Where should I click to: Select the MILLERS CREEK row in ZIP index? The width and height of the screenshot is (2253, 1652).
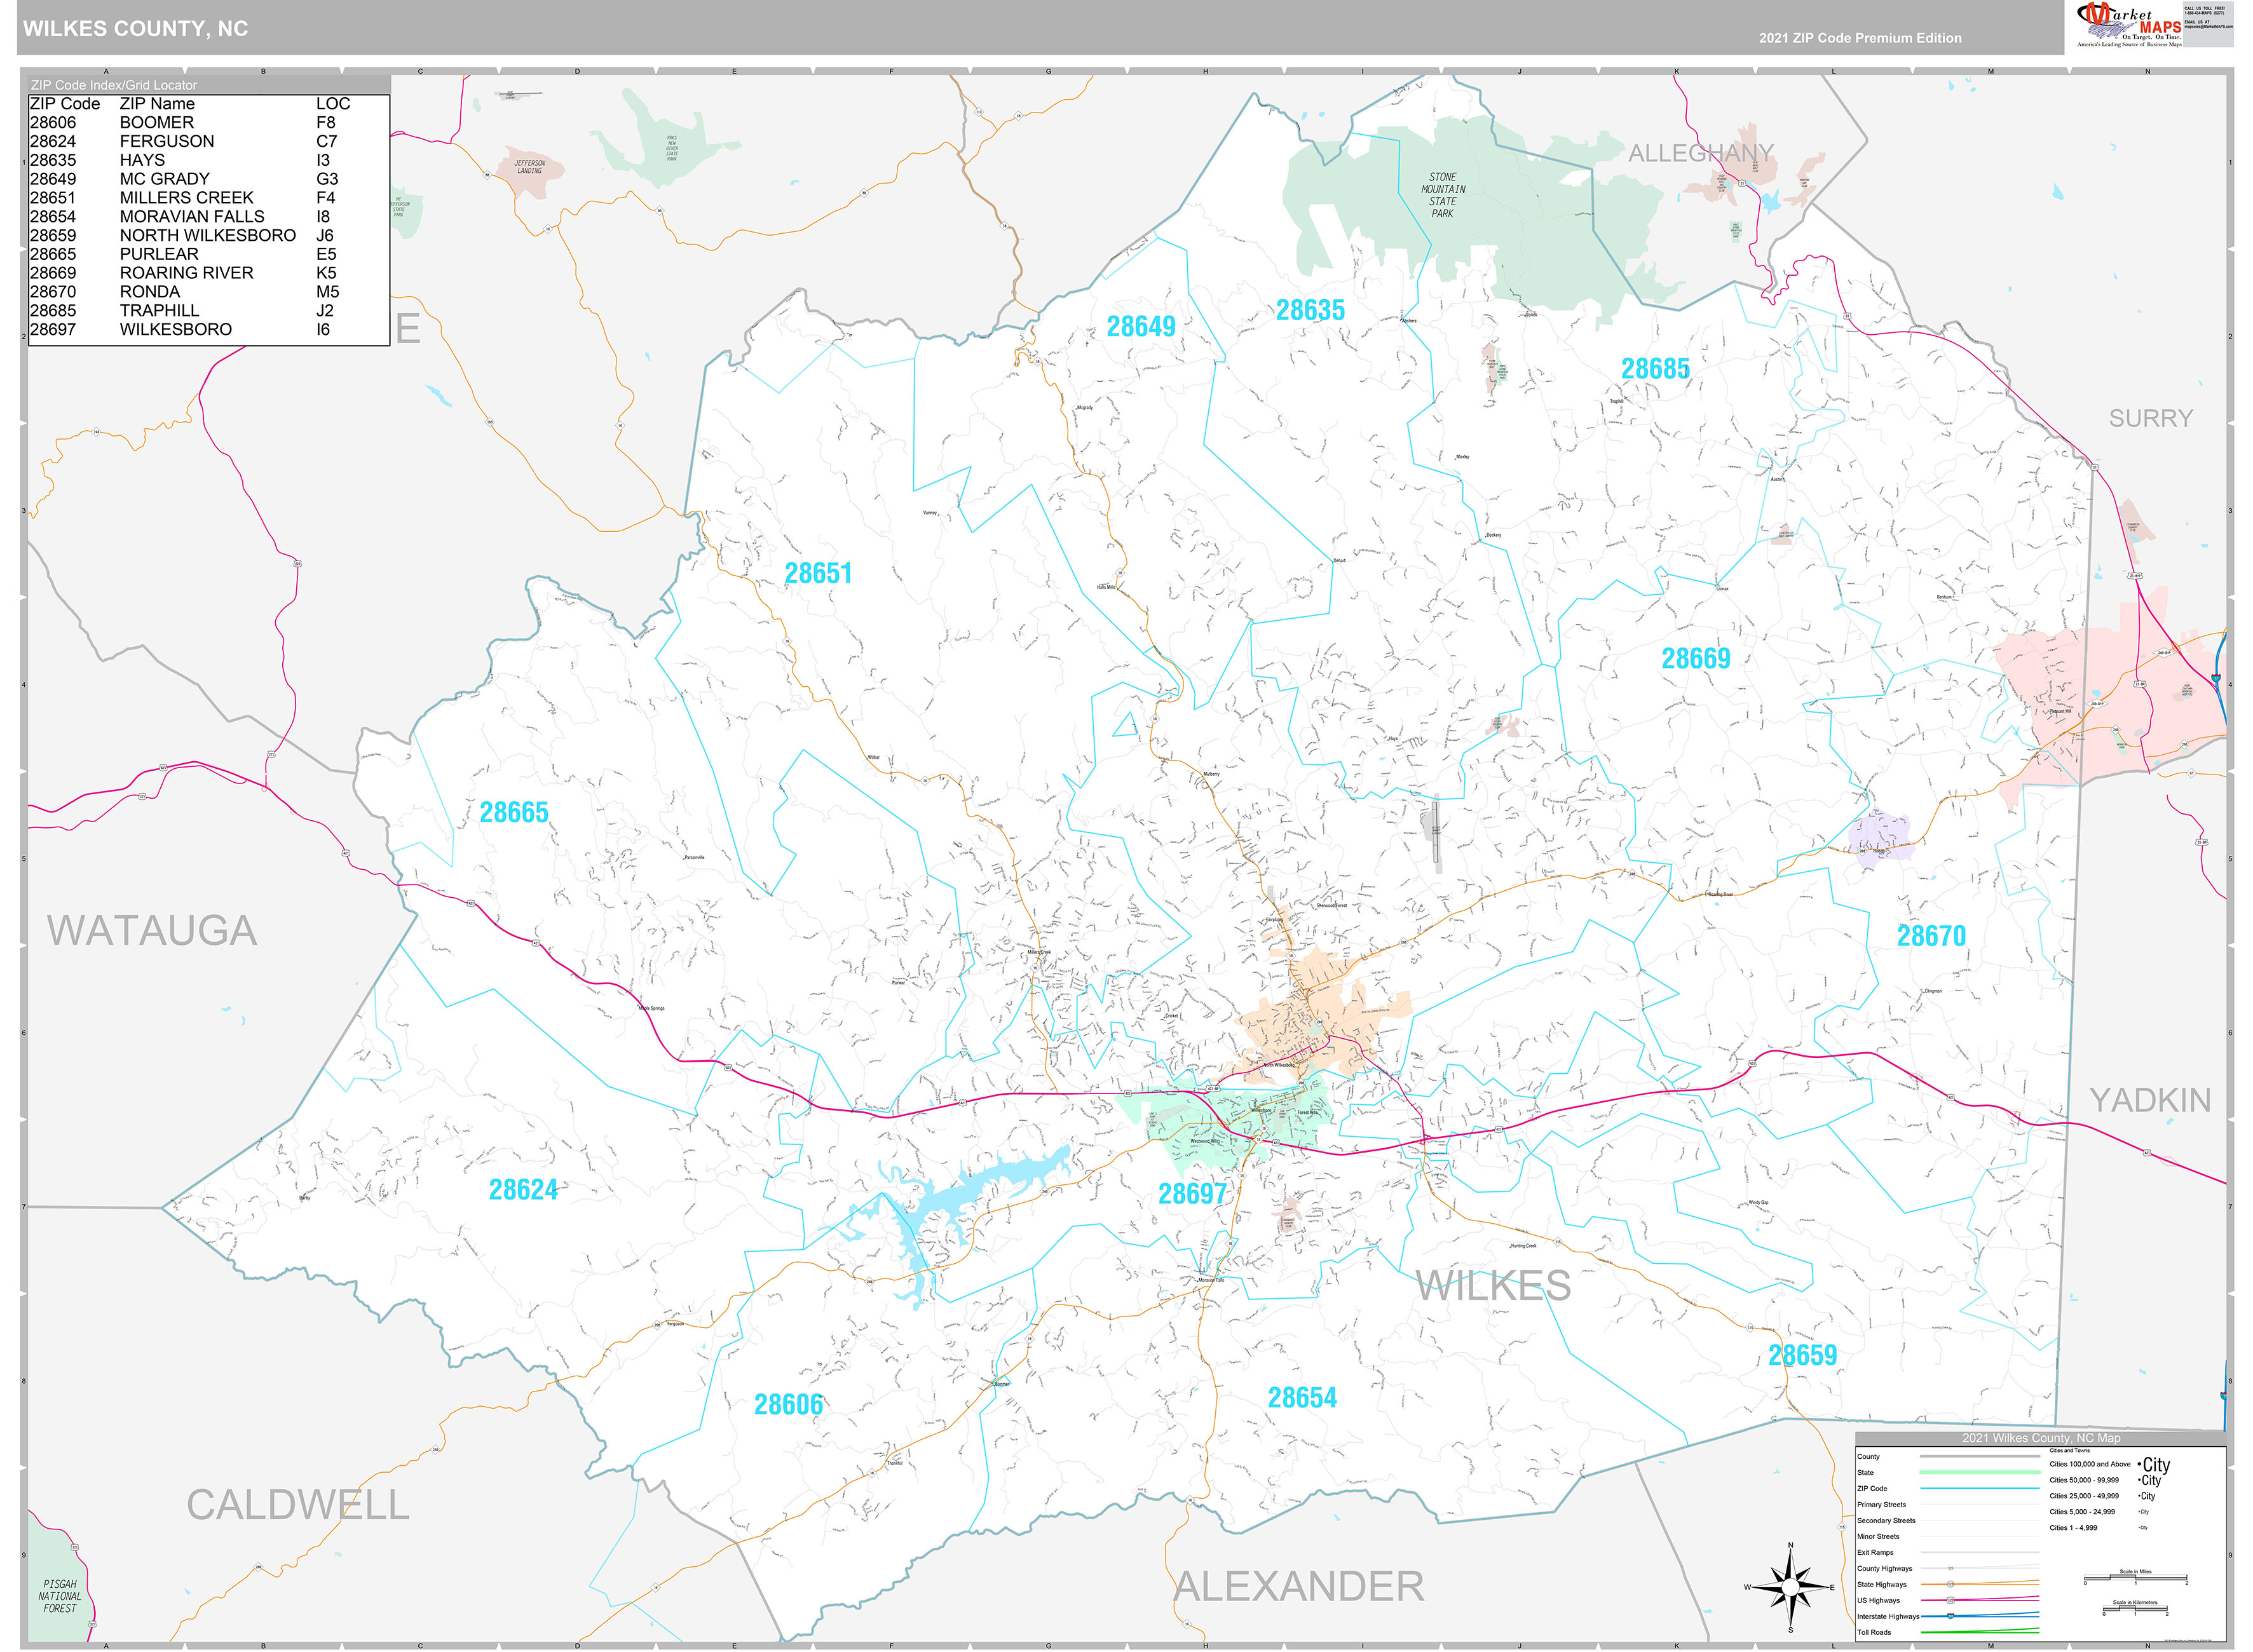(x=190, y=198)
